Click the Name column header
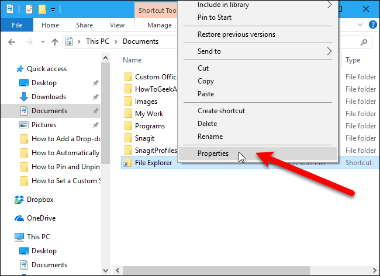Screen dimensions: 380x276 click(132, 60)
